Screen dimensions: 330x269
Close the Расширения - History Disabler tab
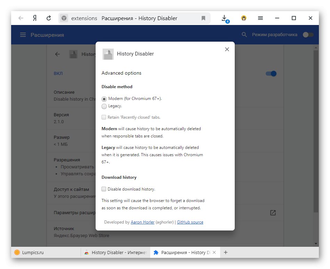coord(214,252)
